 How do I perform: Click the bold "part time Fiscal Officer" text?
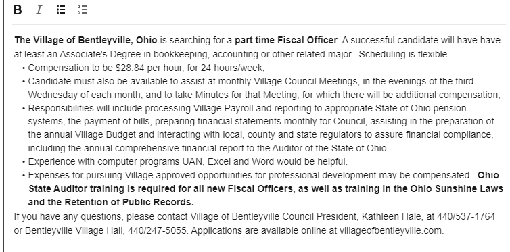coord(286,41)
